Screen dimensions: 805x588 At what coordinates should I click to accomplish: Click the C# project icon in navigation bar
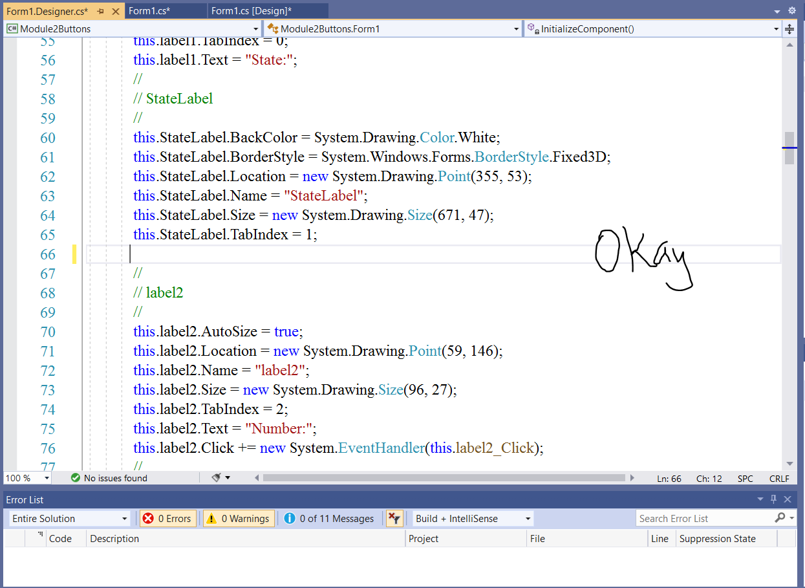12,28
